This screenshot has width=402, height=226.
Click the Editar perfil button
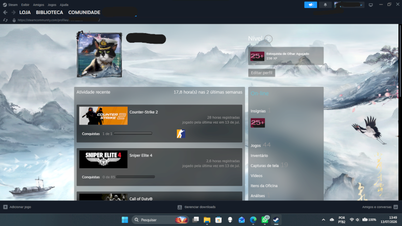coord(261,73)
